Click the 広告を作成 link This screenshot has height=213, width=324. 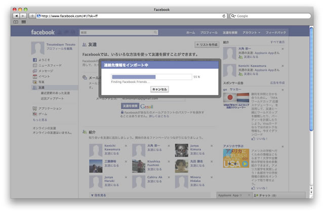click(277, 83)
